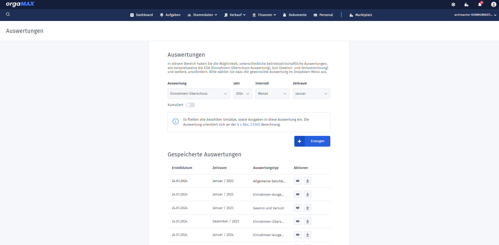
Task: Preview the Januar 2023 Einnahmen-Ausga... report
Action: [x=297, y=194]
